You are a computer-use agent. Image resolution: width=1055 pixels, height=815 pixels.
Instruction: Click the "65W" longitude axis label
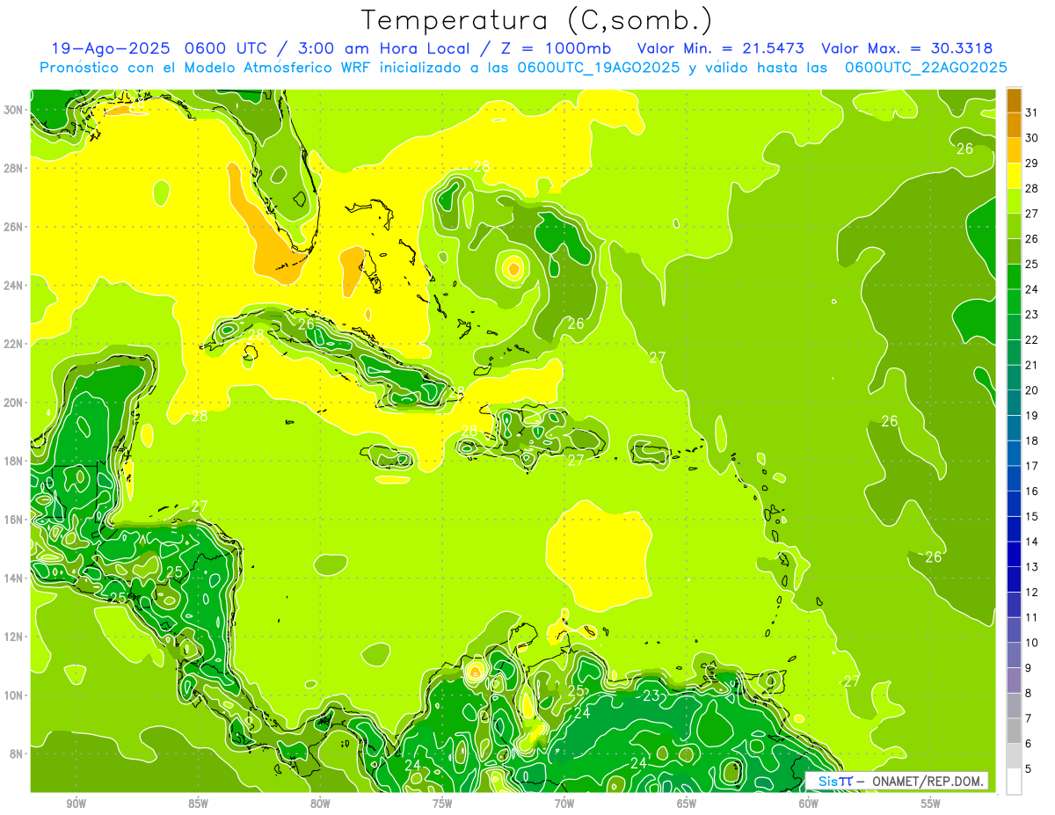(x=687, y=804)
